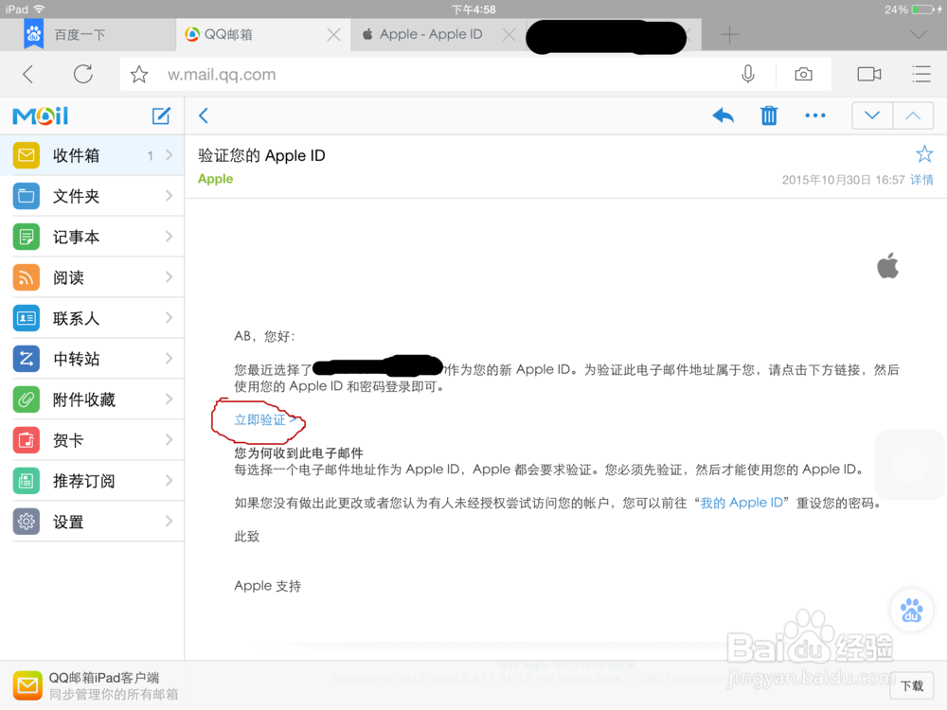Open 联系人 contacts
Viewport: 947px width, 710px height.
tap(92, 318)
